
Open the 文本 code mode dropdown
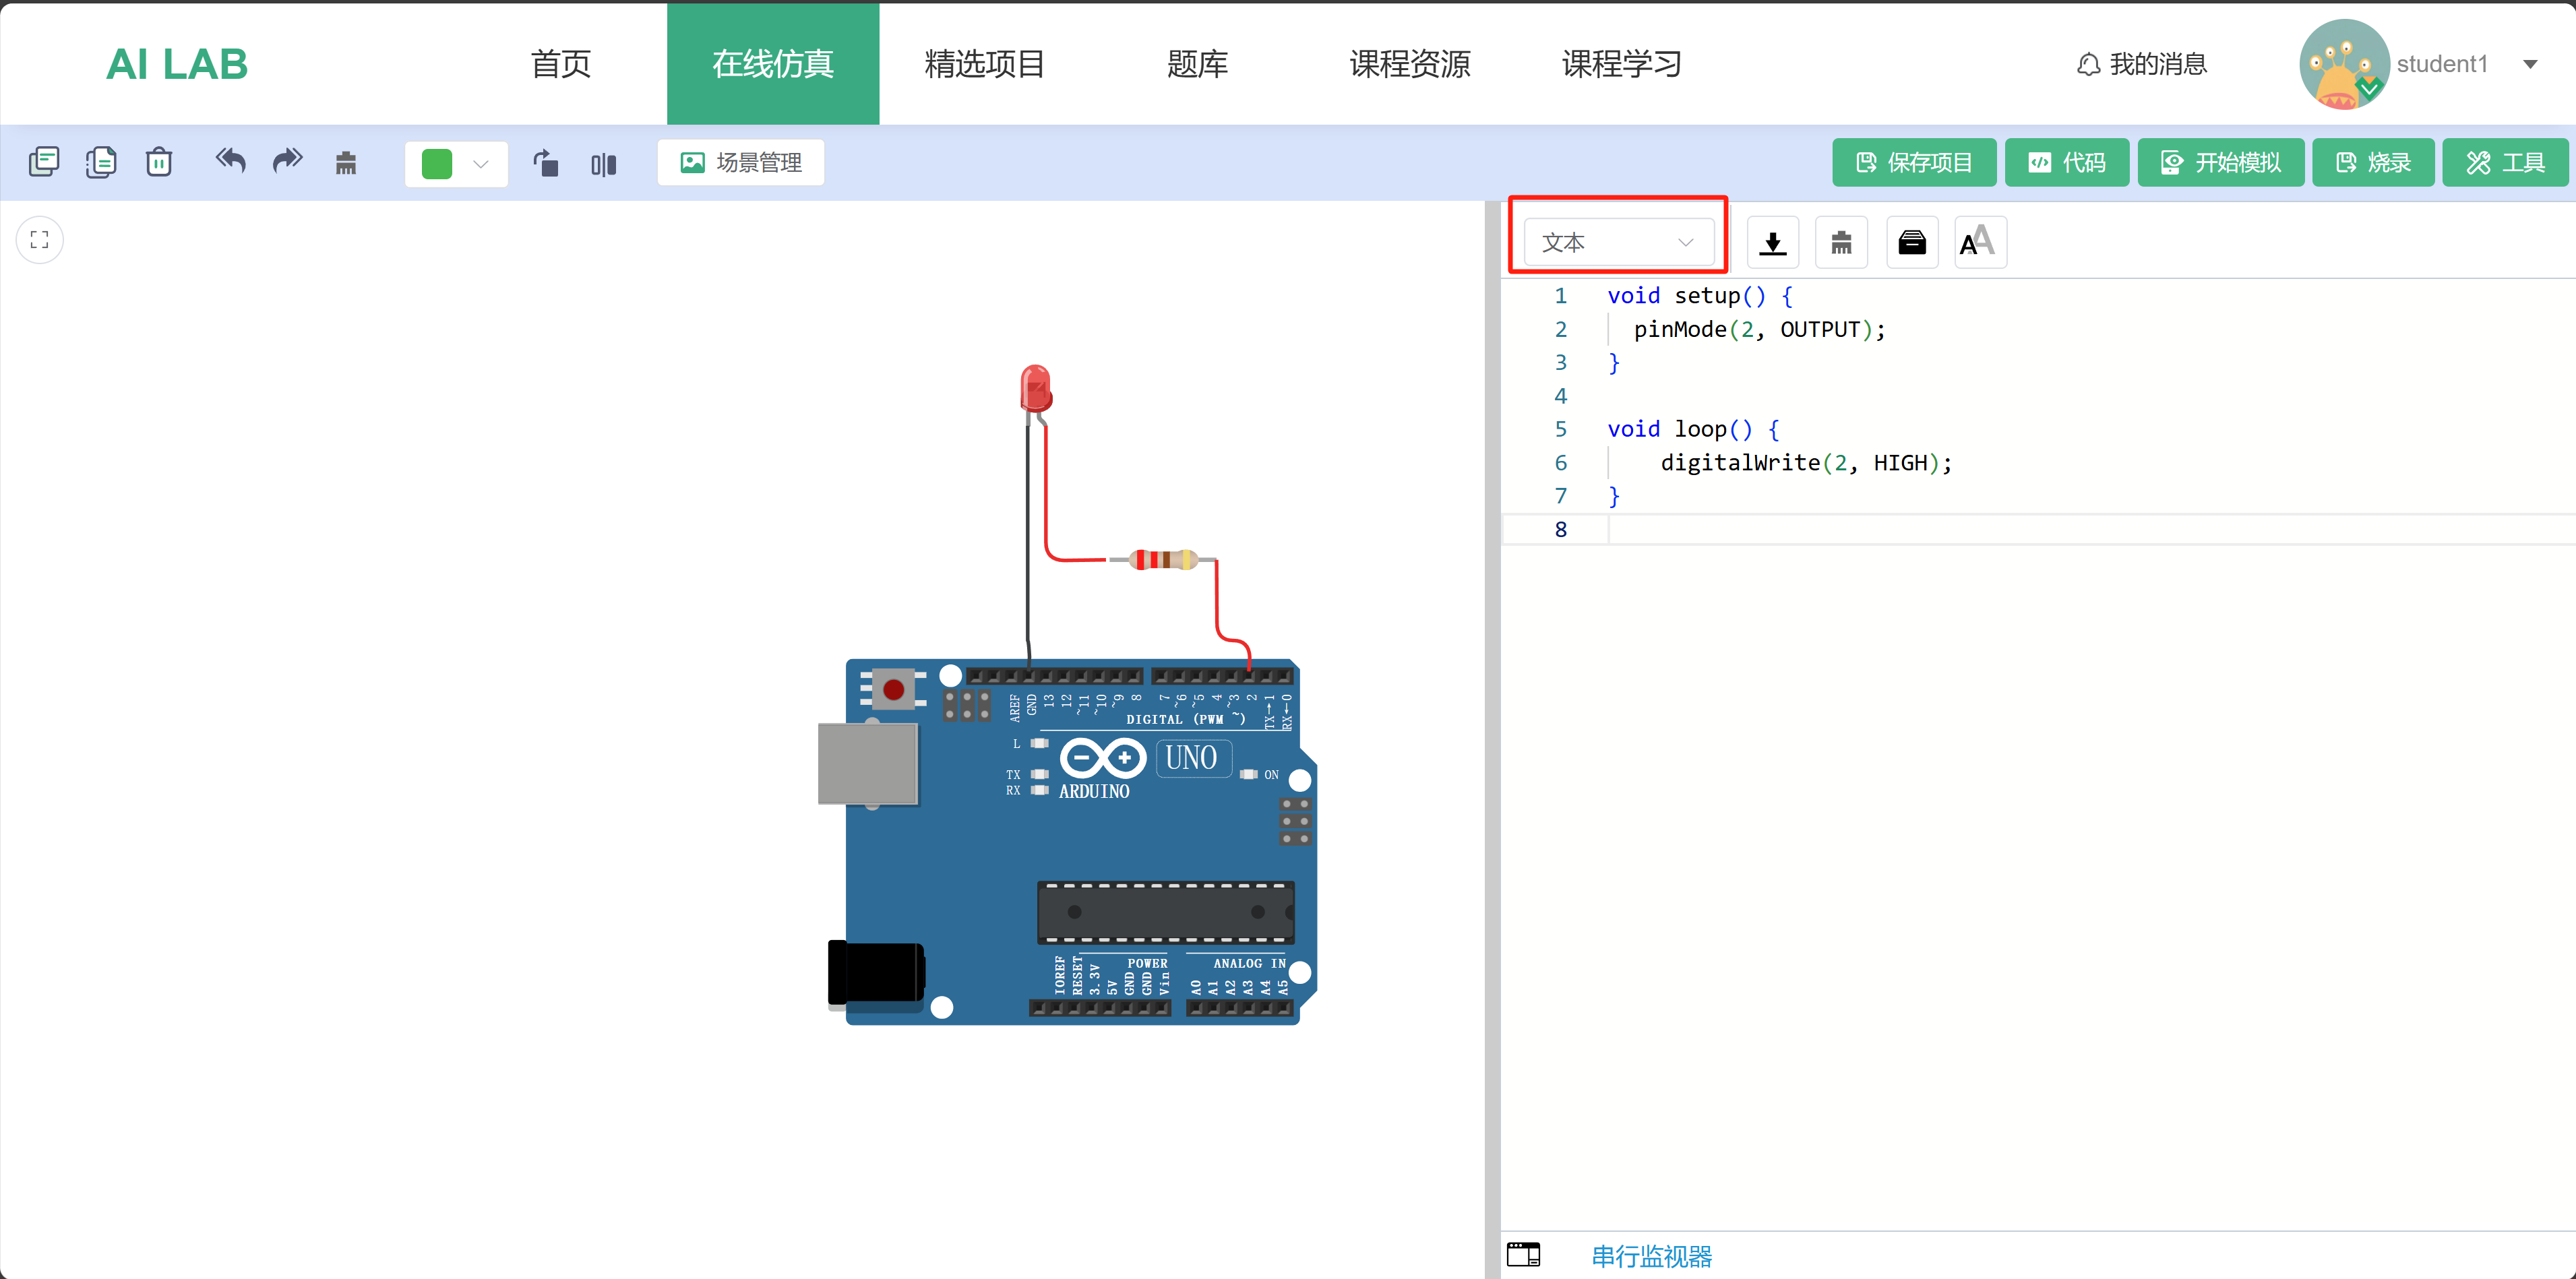(x=1617, y=243)
